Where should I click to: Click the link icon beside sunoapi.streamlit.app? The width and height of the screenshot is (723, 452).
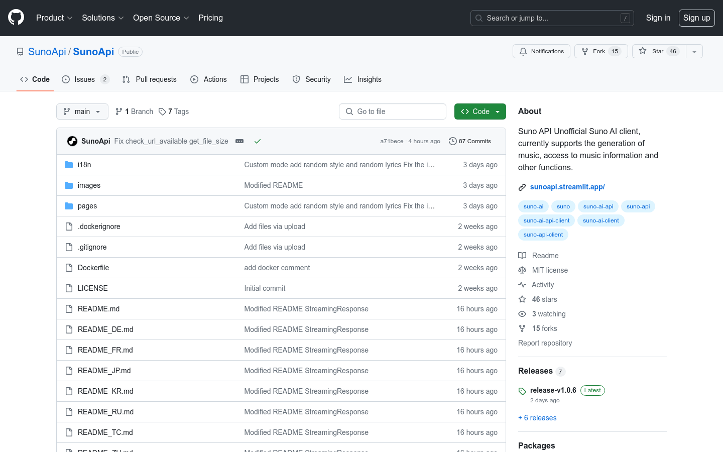[522, 187]
